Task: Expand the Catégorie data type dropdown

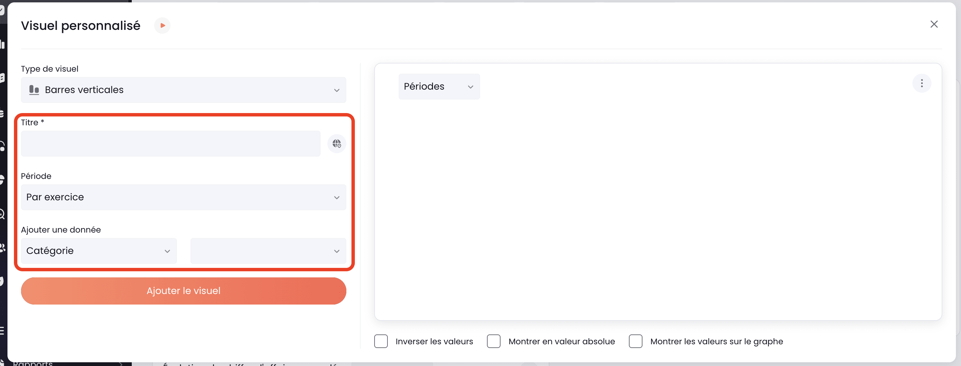Action: coord(99,251)
